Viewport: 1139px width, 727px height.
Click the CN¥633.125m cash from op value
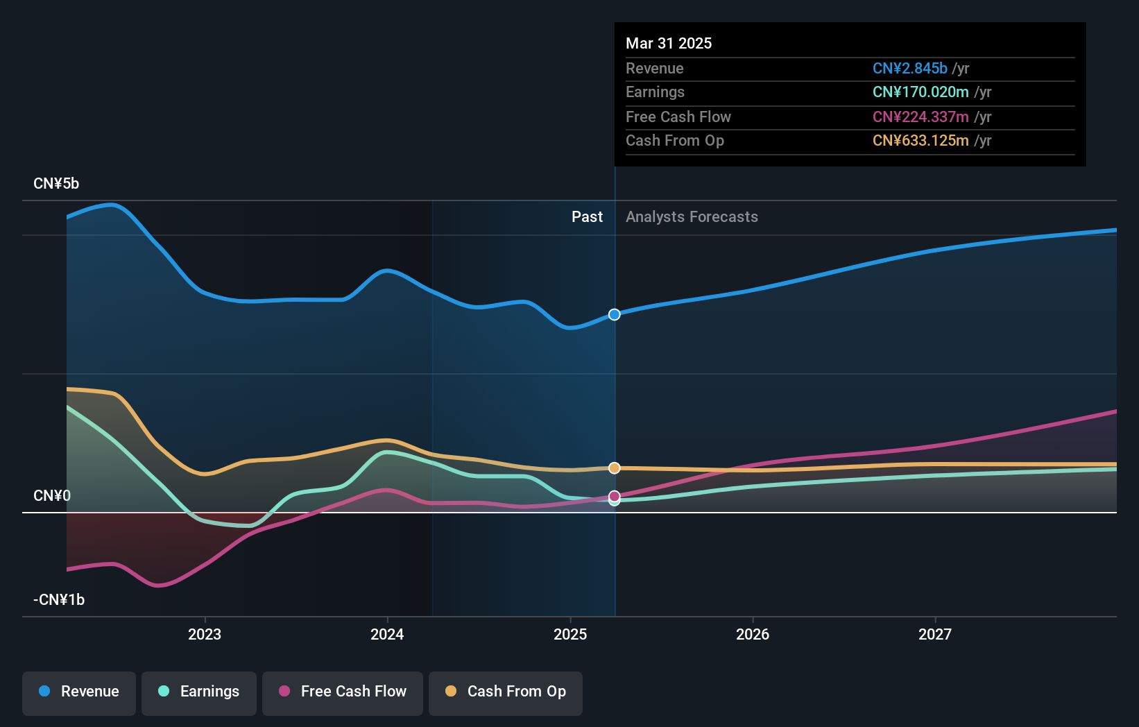(x=920, y=141)
